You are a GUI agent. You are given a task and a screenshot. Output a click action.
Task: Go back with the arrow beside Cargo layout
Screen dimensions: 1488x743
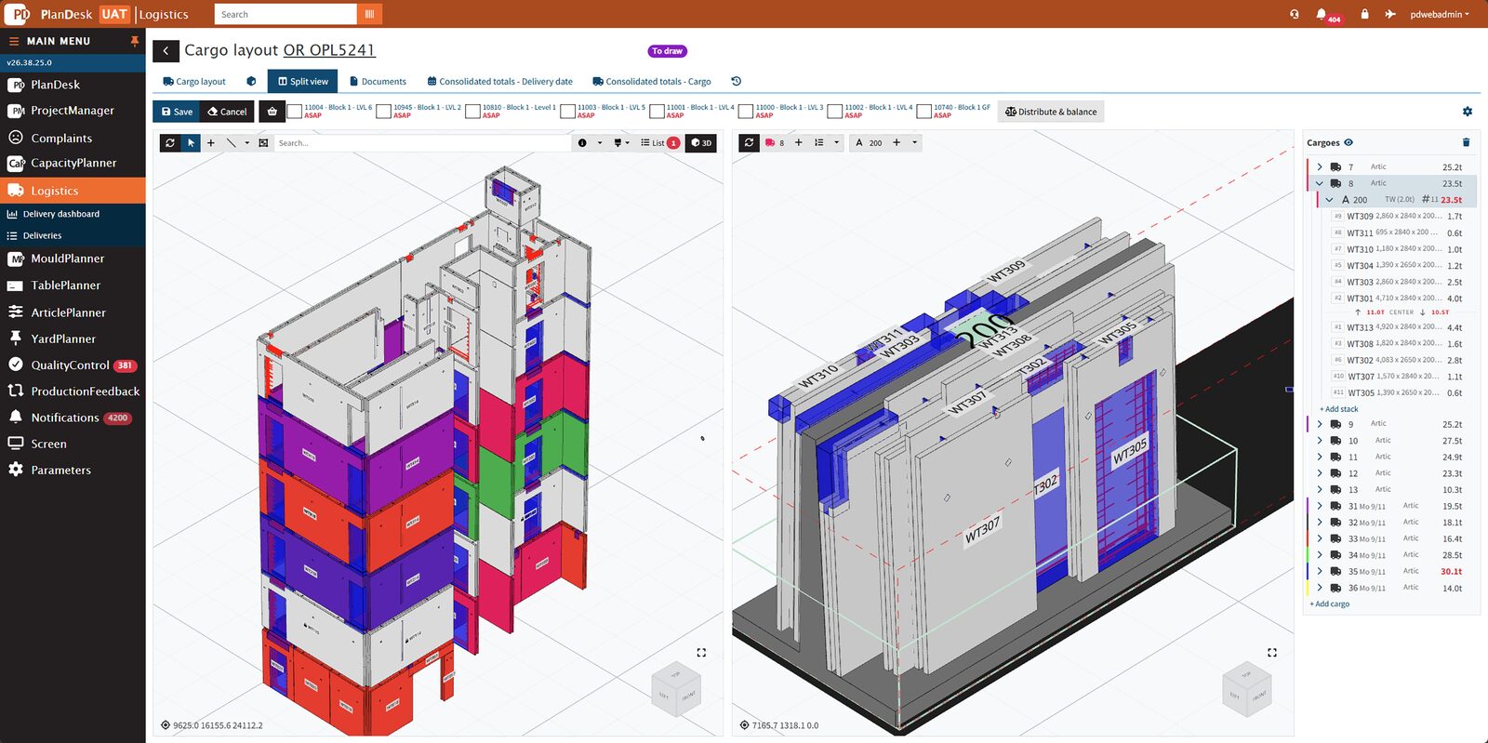click(x=166, y=51)
